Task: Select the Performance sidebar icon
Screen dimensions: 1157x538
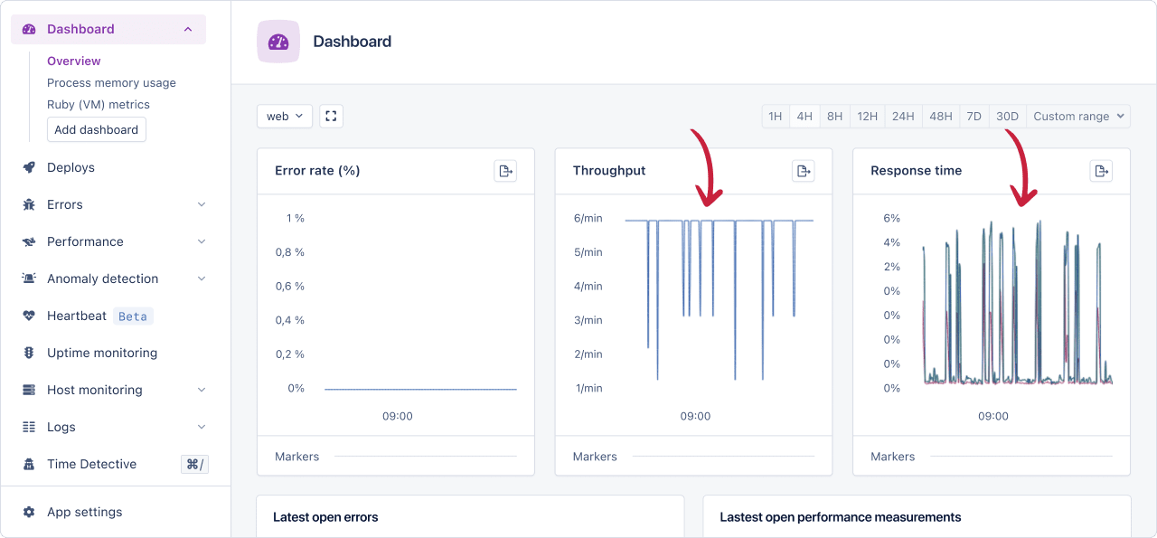Action: (28, 241)
